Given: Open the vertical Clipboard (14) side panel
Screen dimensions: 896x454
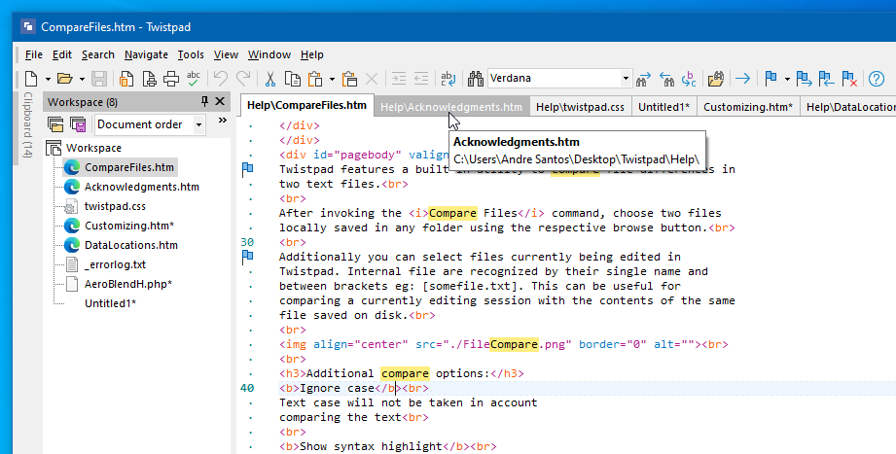Looking at the screenshot, I should [x=27, y=125].
